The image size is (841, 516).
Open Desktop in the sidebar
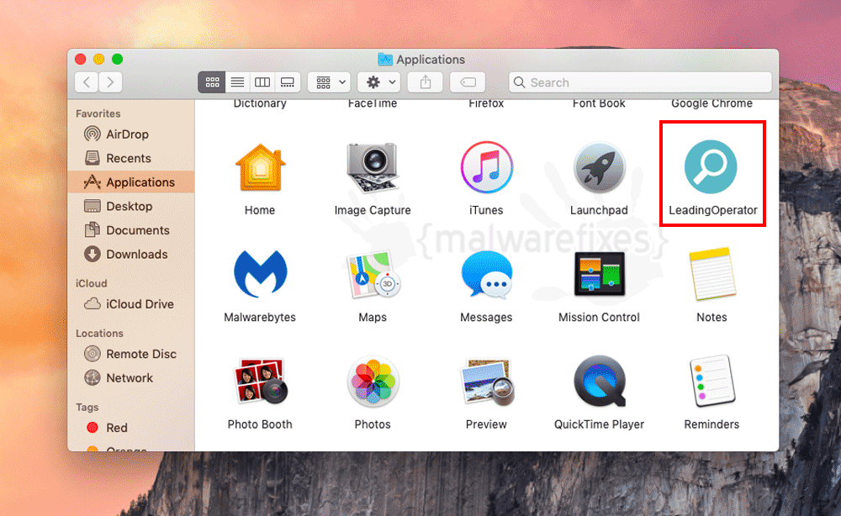point(131,206)
